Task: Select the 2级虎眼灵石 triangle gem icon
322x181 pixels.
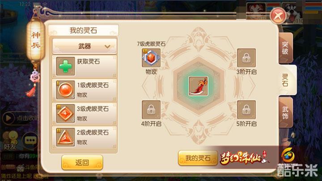Action: 65,137
